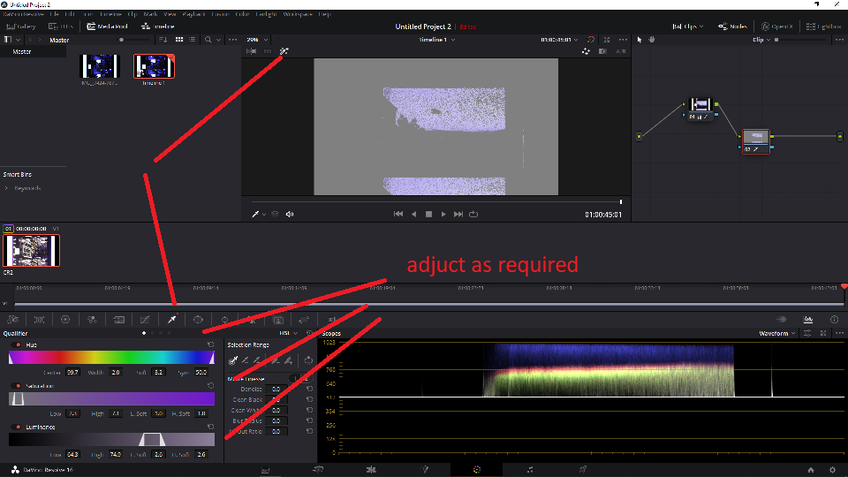Open the Curves palette
The height and width of the screenshot is (477, 848).
(145, 320)
